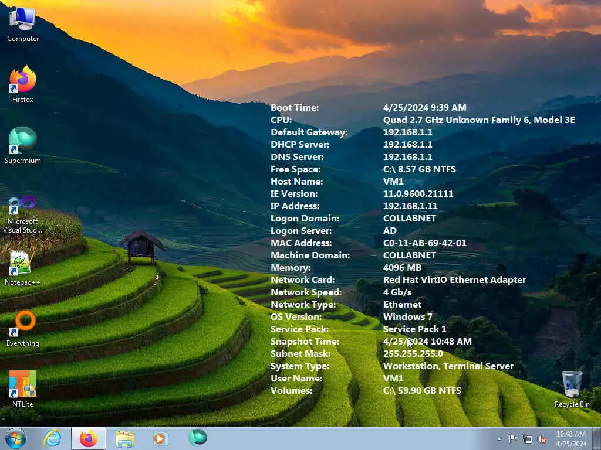The image size is (601, 450).
Task: Click the Volumes value 'C:\ 59.90 GB NTFS'
Action: click(x=422, y=391)
